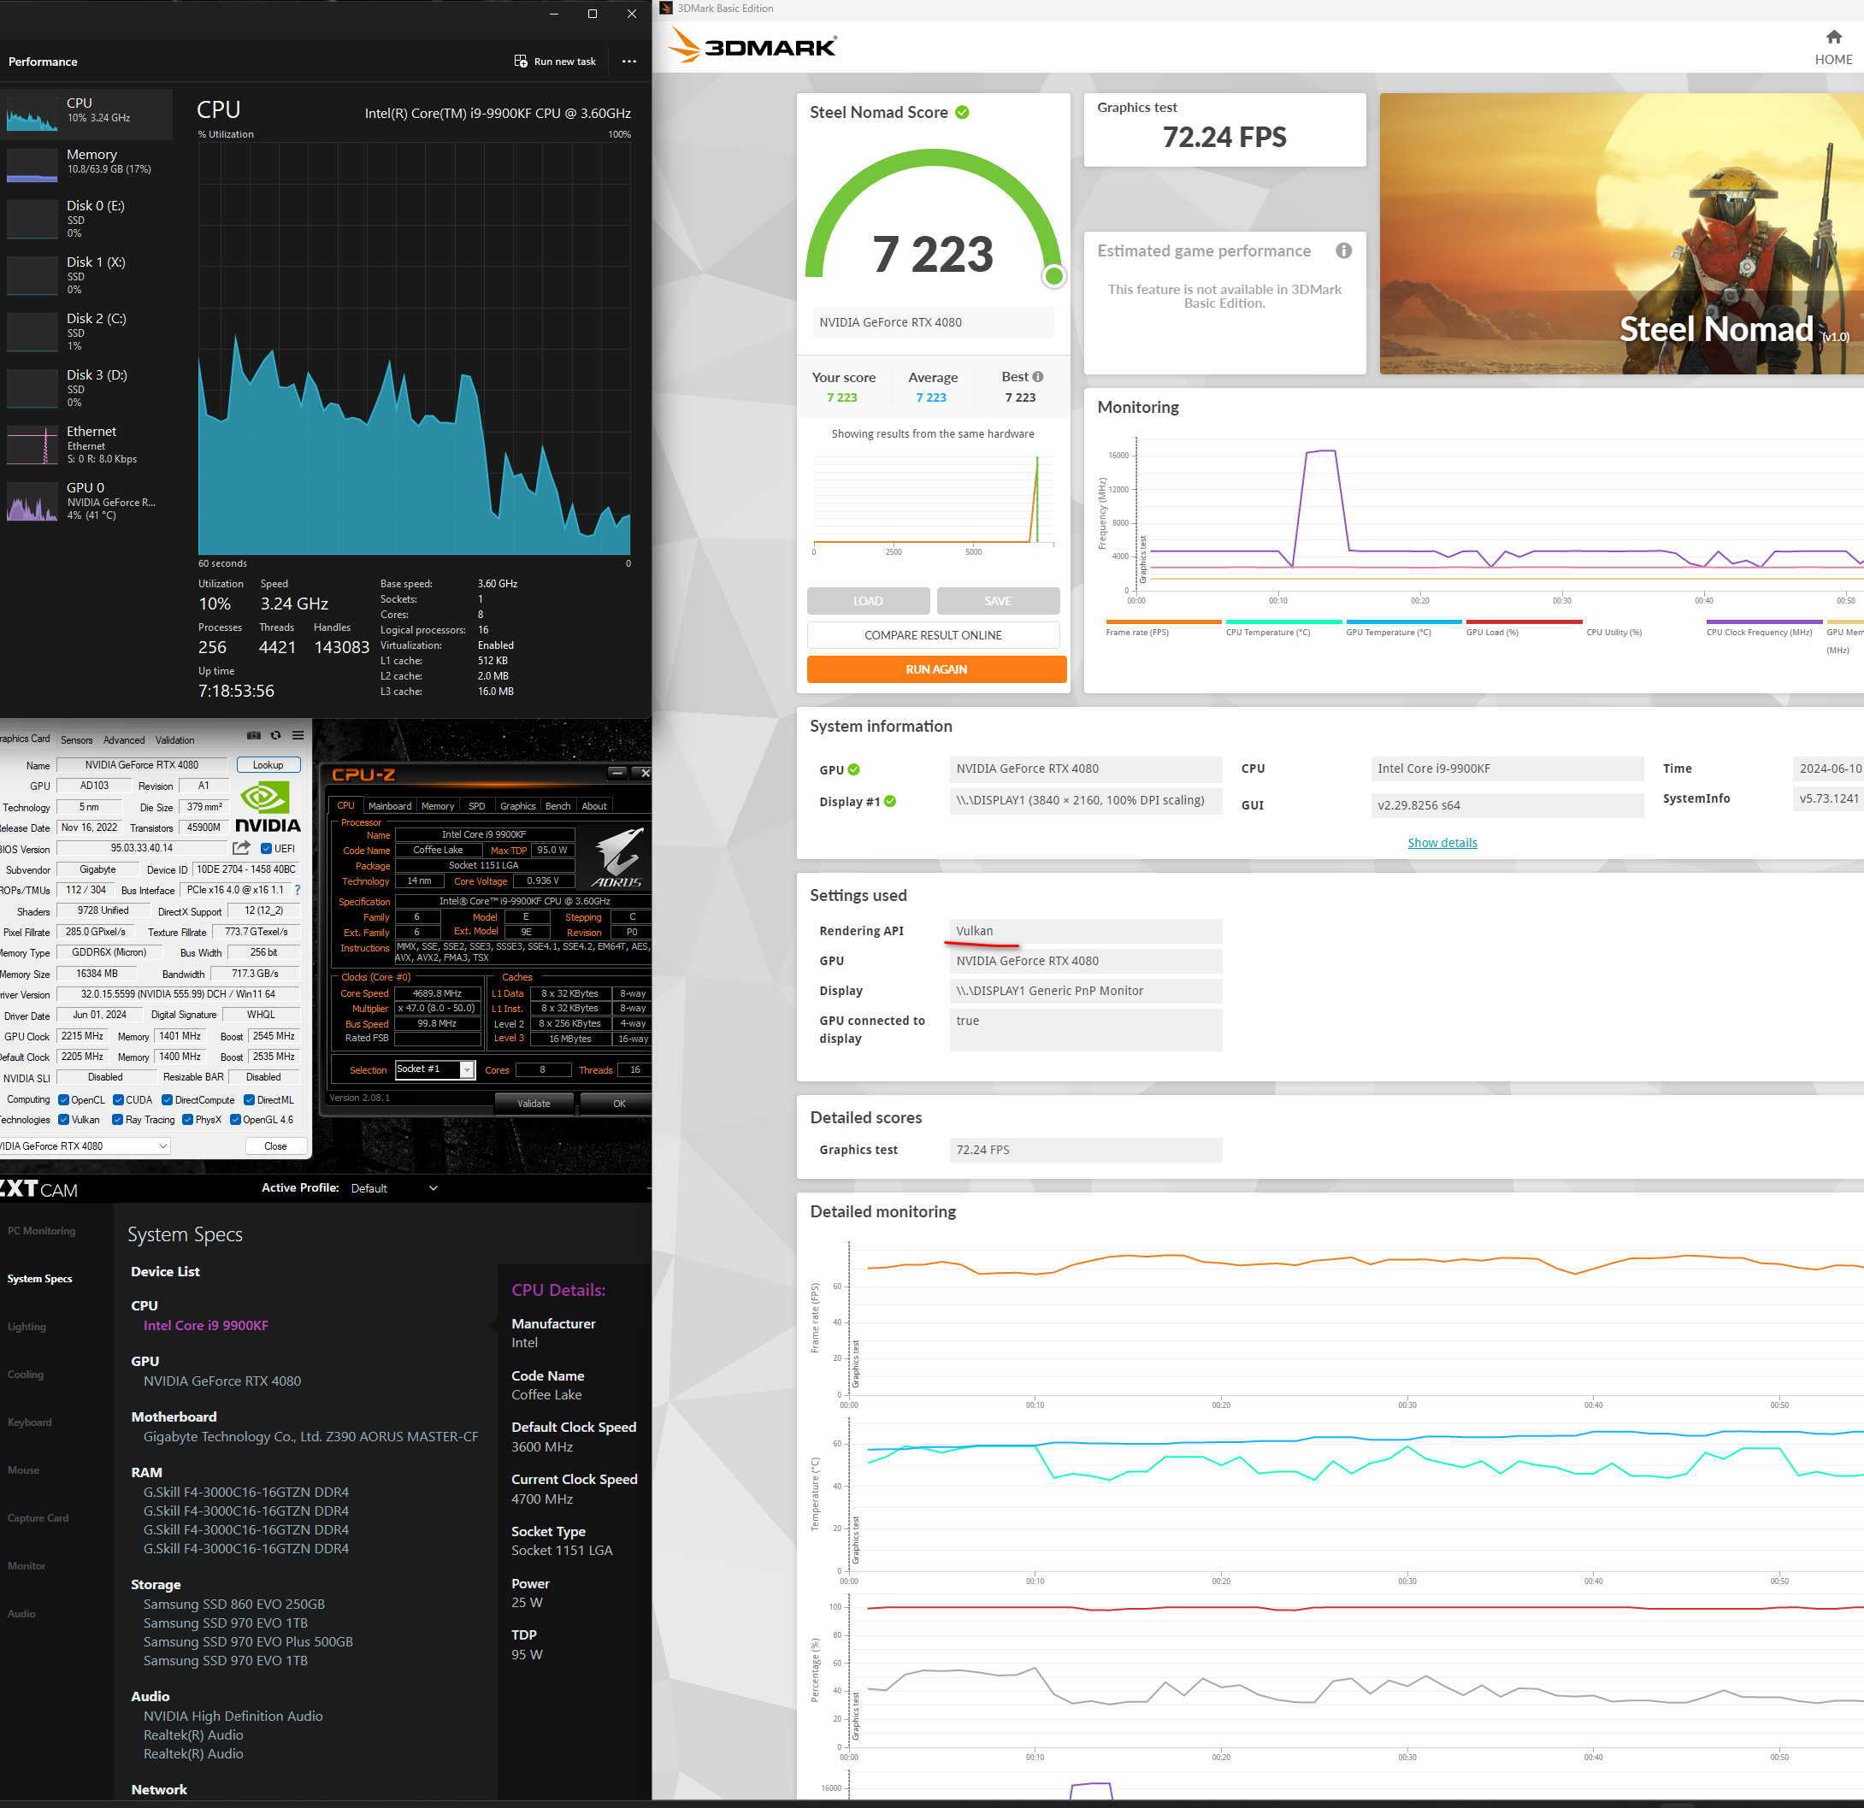Screen dimensions: 1864x1808
Task: Switch to Bench tab in CPU-Z
Action: pos(558,806)
